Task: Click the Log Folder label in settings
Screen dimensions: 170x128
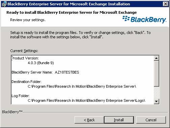Action: click(x=21, y=96)
